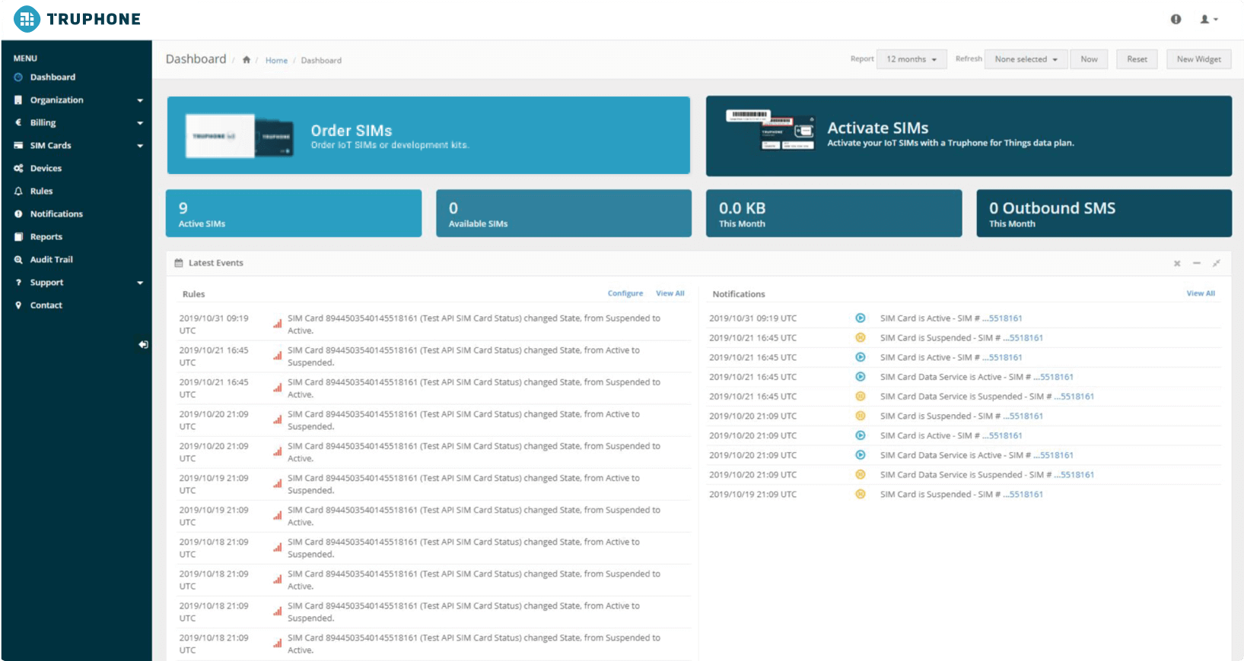The width and height of the screenshot is (1244, 661).
Task: Click the Dashboard sidebar icon
Action: 18,77
